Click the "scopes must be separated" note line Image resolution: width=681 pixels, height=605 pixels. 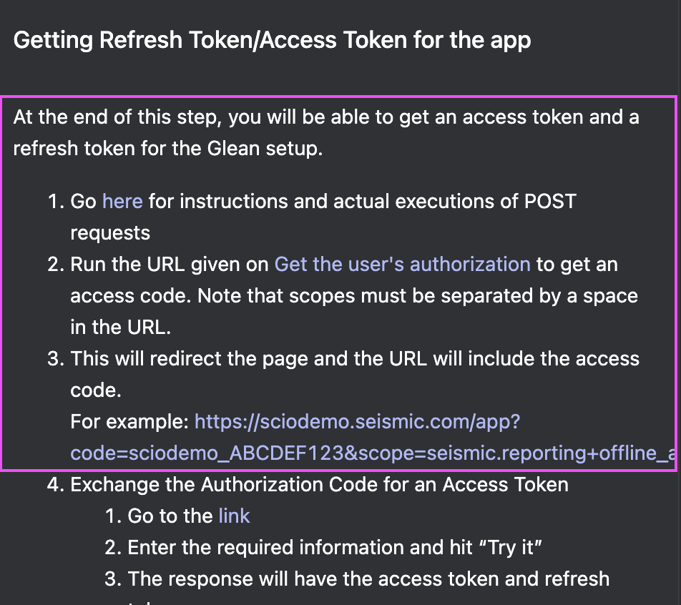tap(354, 296)
